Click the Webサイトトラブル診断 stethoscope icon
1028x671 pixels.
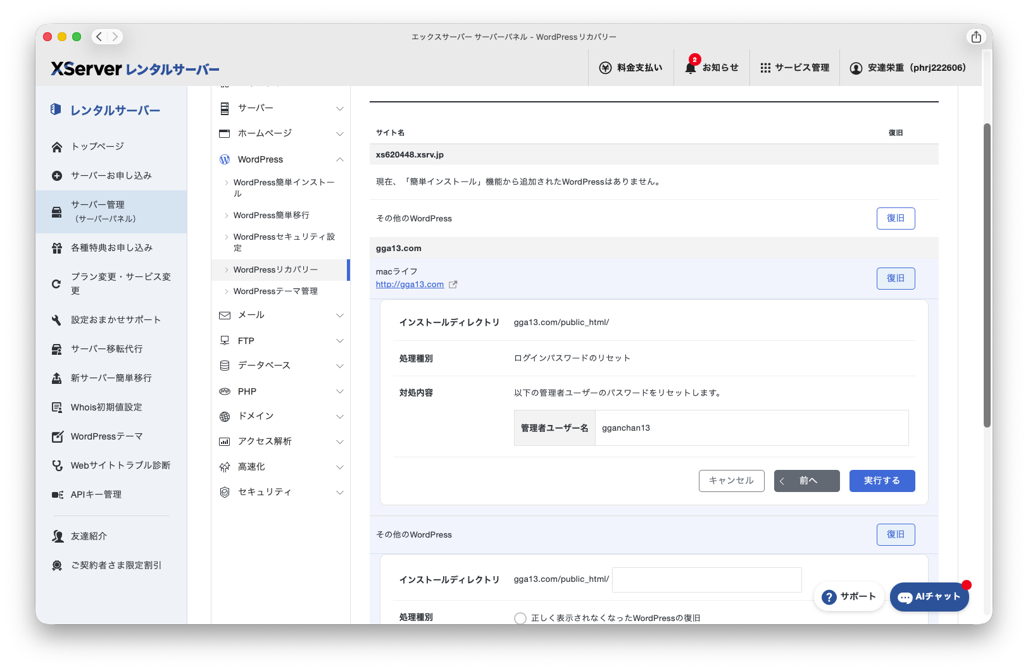pos(57,465)
